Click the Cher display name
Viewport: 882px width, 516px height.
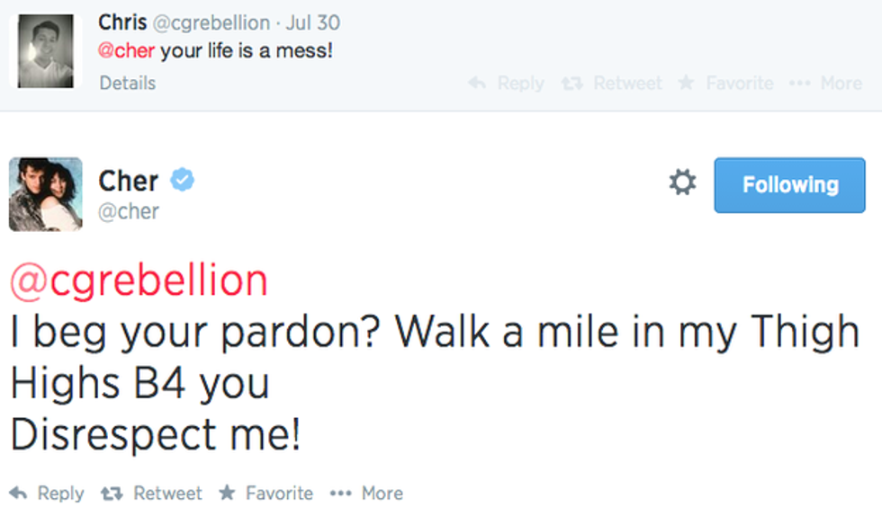129,181
